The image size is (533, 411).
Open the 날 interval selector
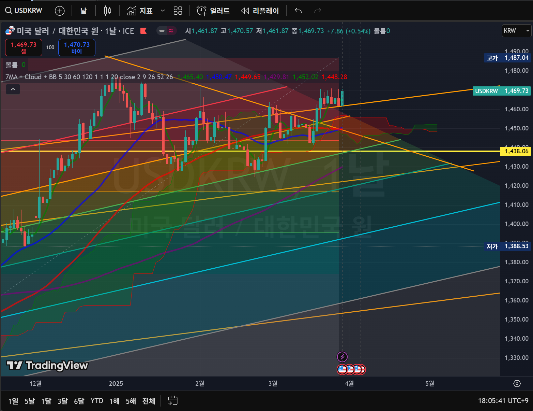83,11
